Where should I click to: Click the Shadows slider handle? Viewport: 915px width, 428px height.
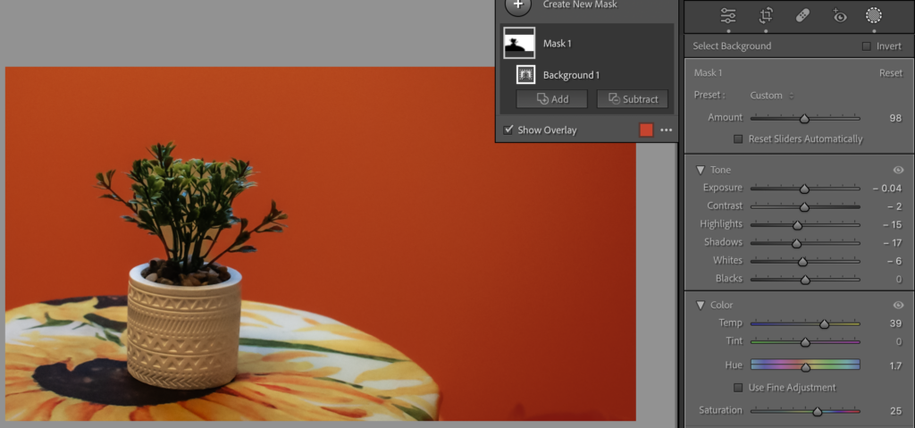point(796,243)
